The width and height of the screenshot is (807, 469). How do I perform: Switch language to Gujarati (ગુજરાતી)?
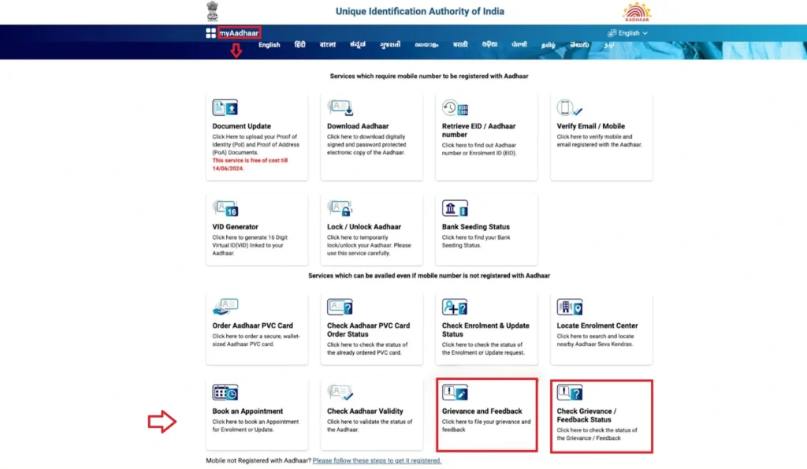[390, 45]
